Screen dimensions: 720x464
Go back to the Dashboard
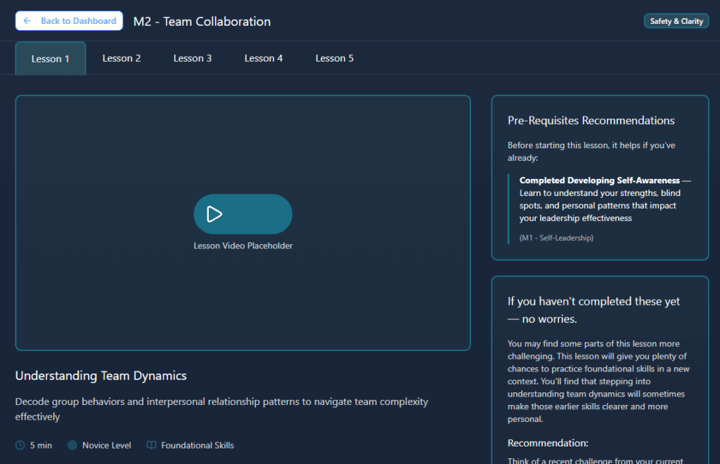[x=69, y=21]
